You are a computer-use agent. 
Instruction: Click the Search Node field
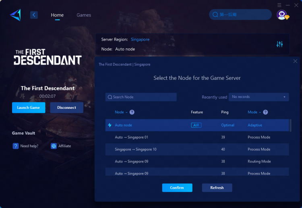[141, 97]
